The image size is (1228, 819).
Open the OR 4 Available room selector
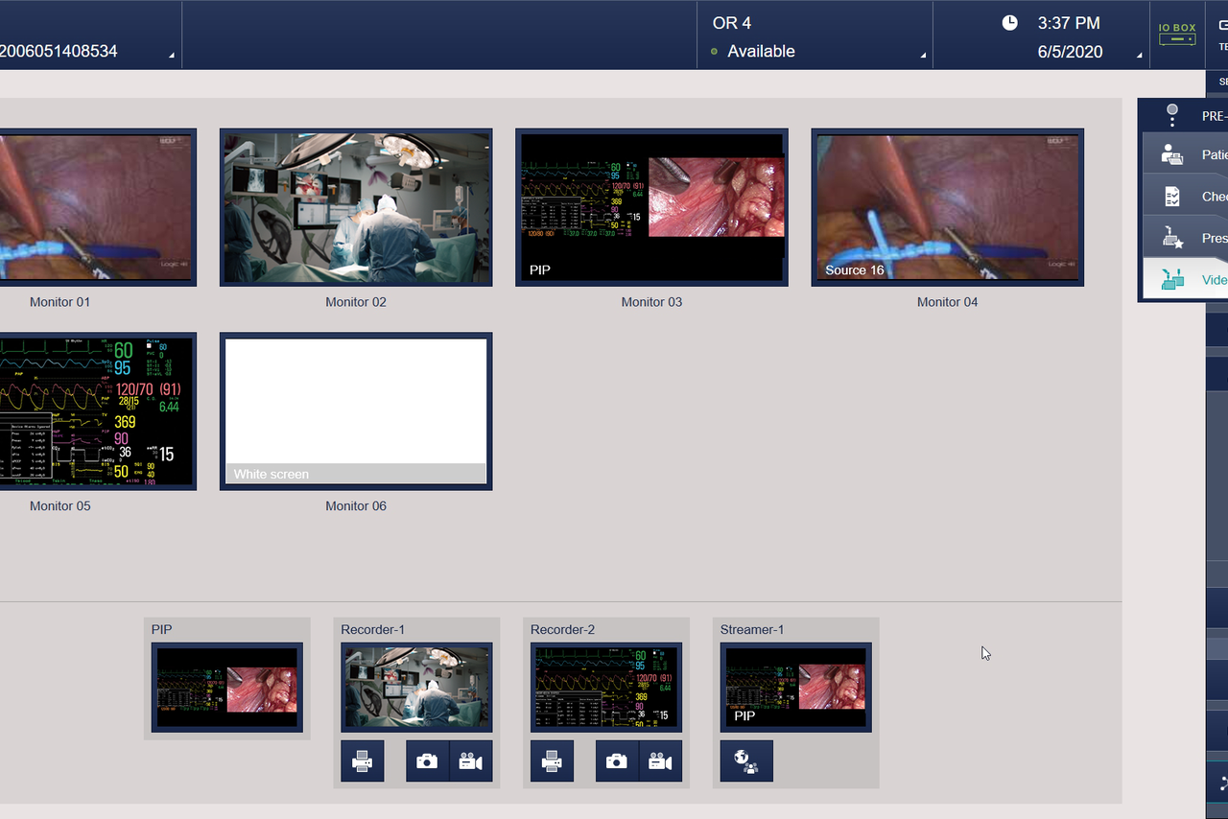[x=815, y=36]
